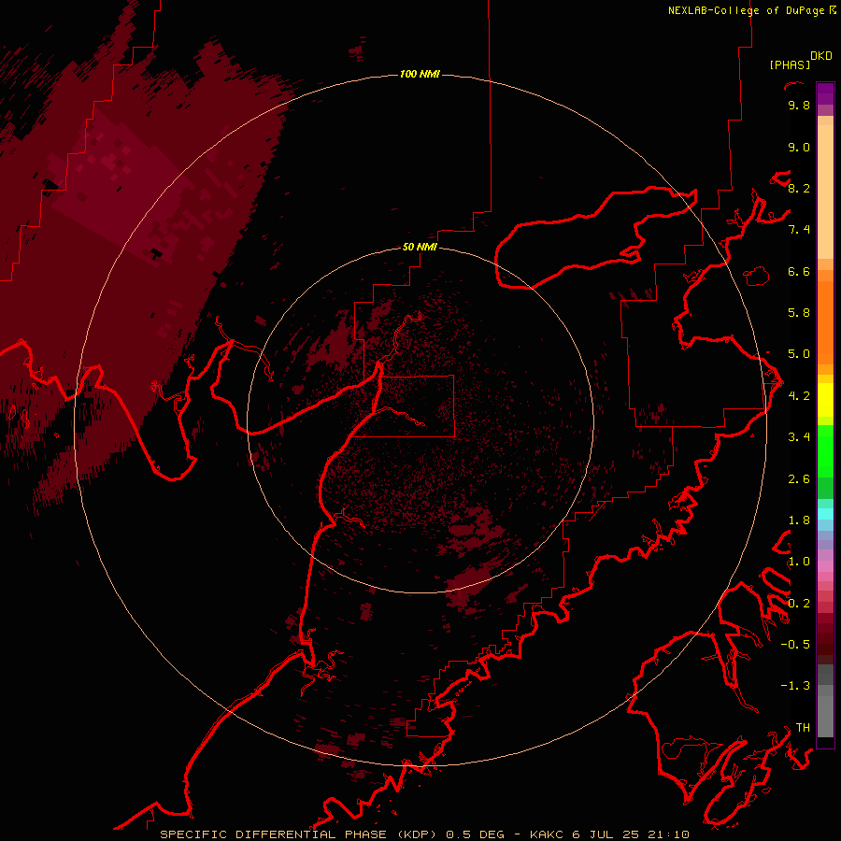Click the 8.2 scale value
The height and width of the screenshot is (841, 841).
pos(799,188)
